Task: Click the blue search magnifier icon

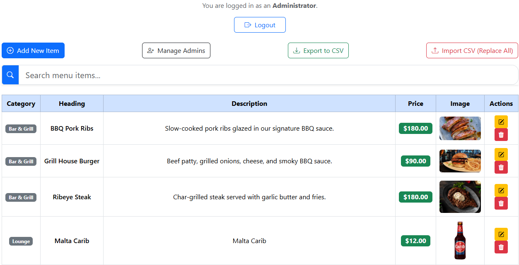Action: click(10, 75)
